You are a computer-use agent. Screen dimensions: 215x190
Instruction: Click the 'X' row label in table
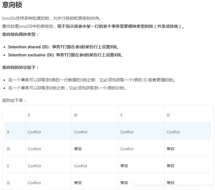coord(8,132)
